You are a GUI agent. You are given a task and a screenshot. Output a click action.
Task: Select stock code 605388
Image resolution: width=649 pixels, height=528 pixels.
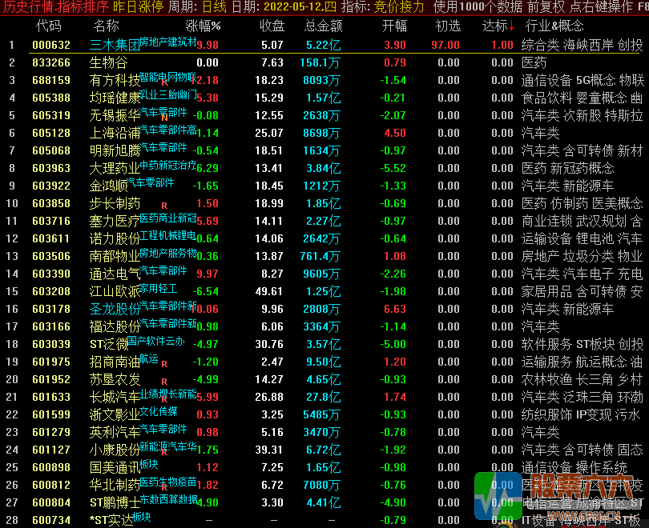[x=51, y=98]
